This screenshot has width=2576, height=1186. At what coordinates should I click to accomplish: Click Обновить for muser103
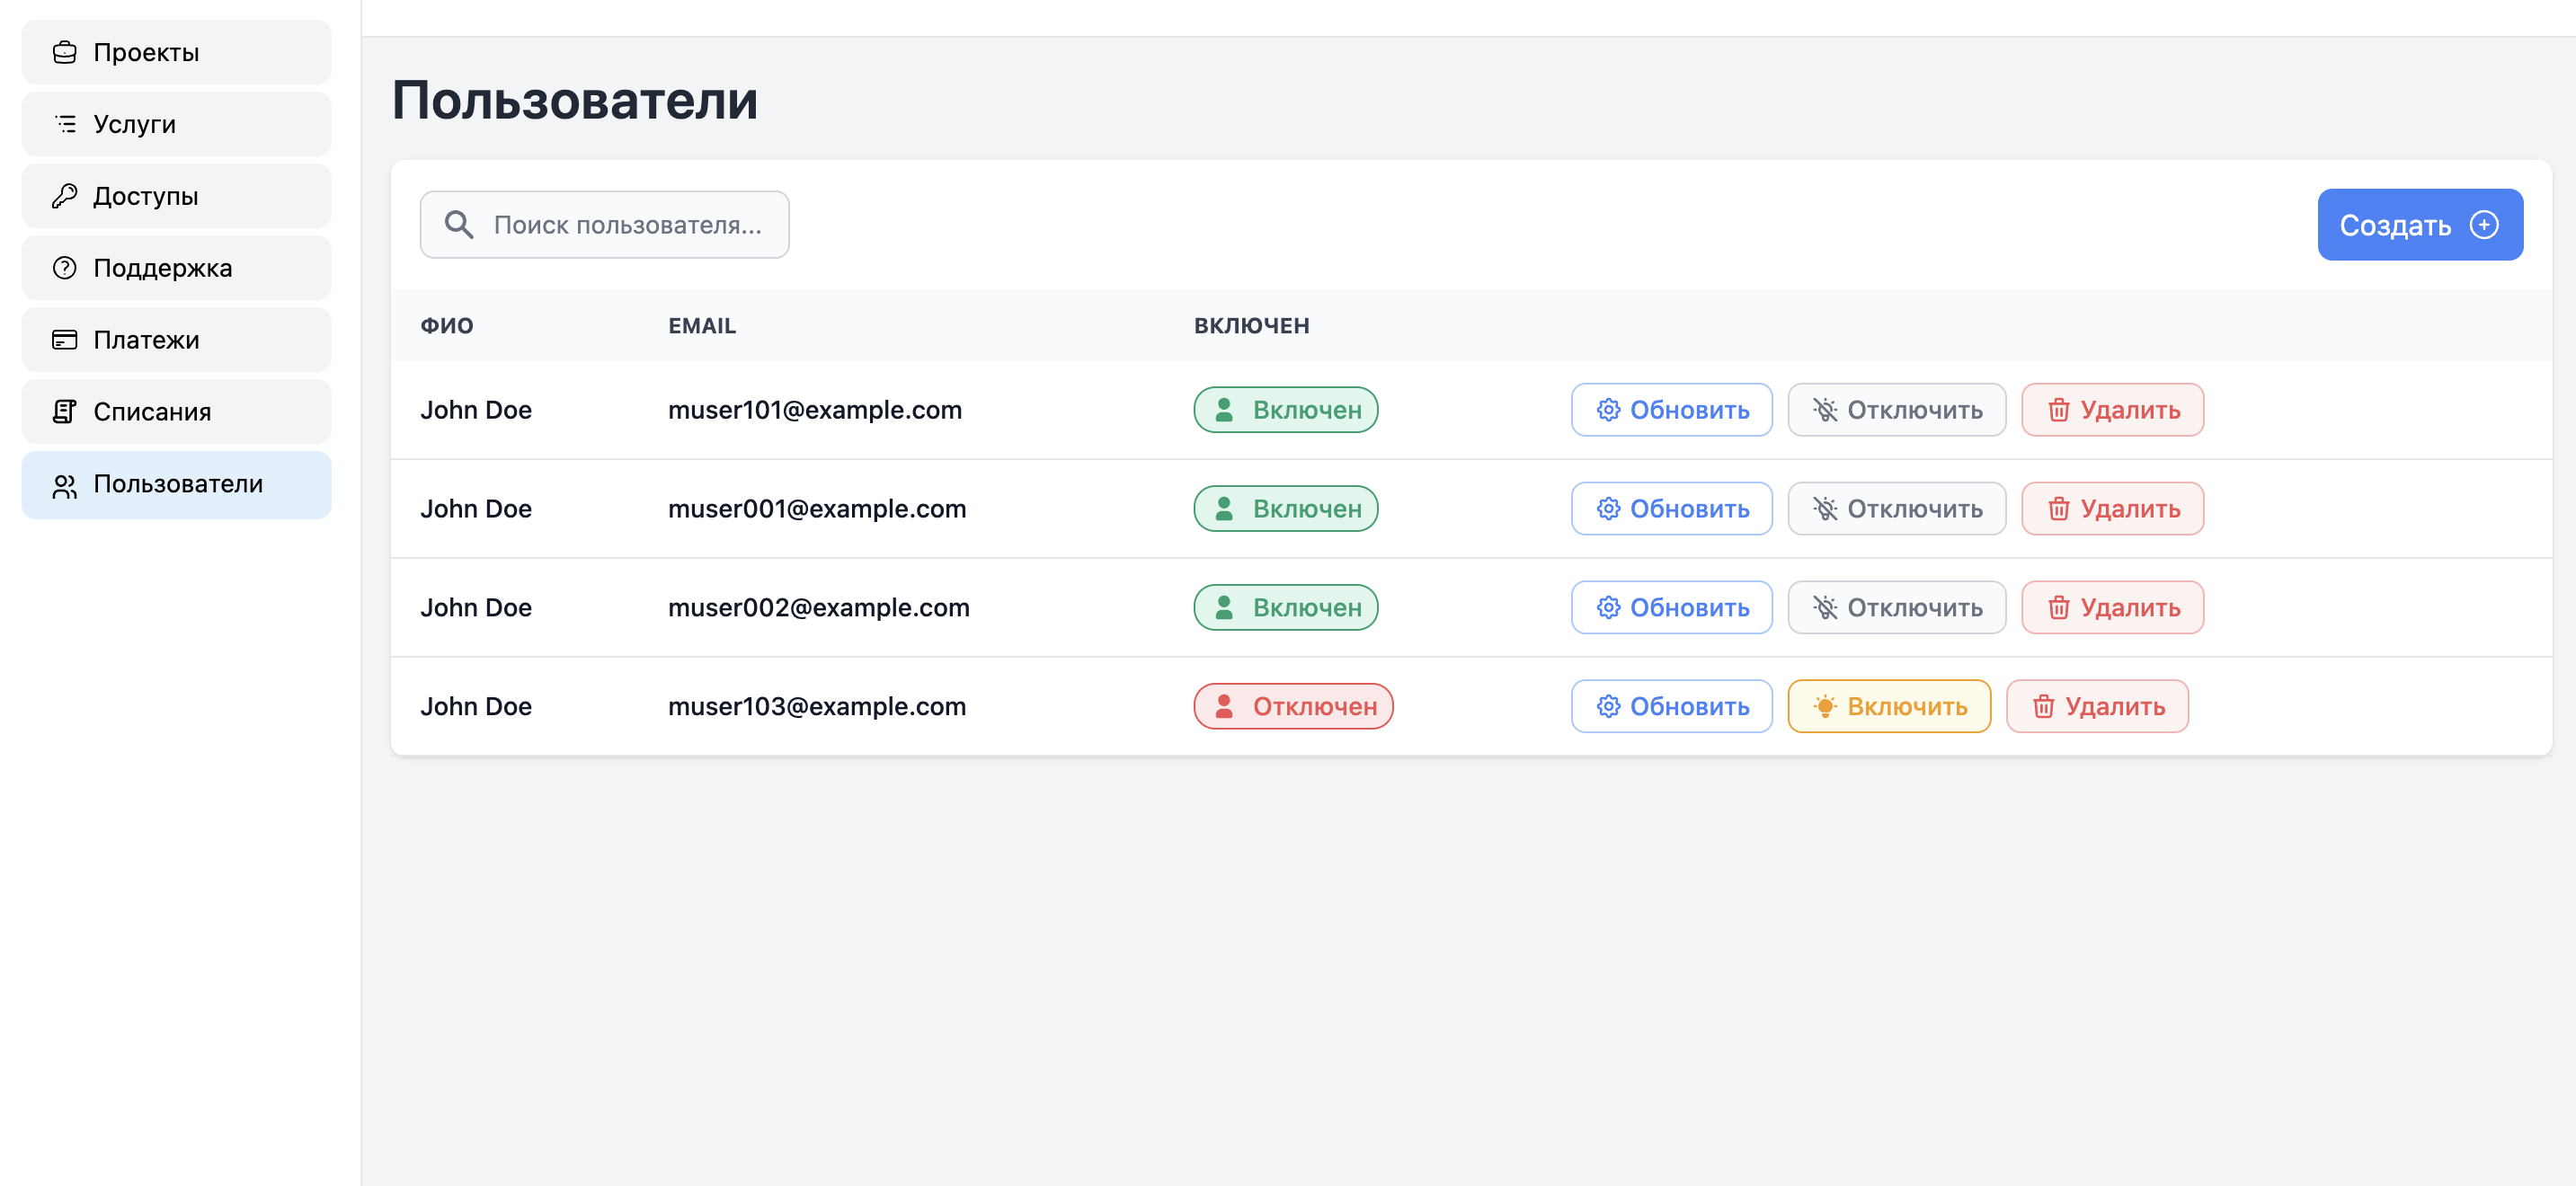coord(1671,707)
